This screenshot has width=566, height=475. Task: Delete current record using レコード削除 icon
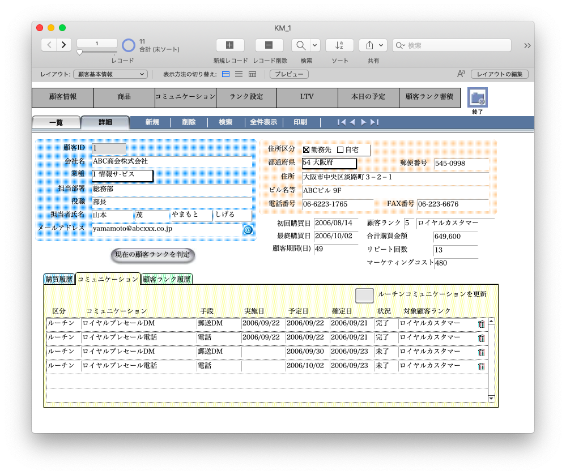(x=269, y=45)
